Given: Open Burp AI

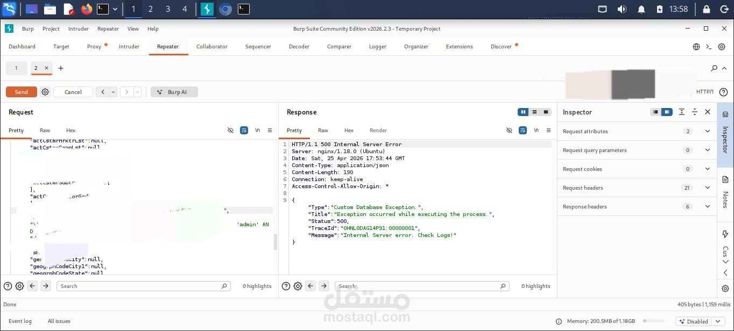Looking at the screenshot, I should [x=174, y=92].
